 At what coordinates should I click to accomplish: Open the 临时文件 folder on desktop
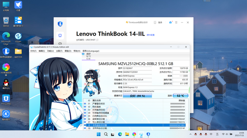(18, 53)
